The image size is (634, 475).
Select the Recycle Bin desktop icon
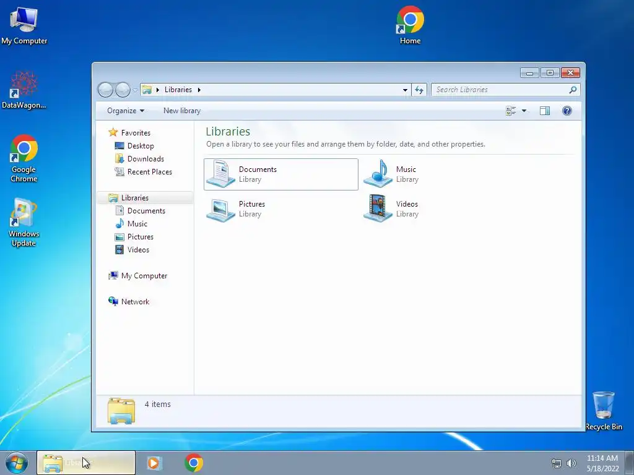point(604,411)
